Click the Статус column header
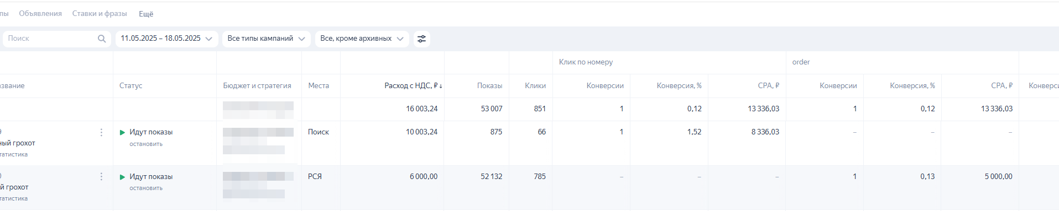The width and height of the screenshot is (1059, 211). (x=131, y=85)
